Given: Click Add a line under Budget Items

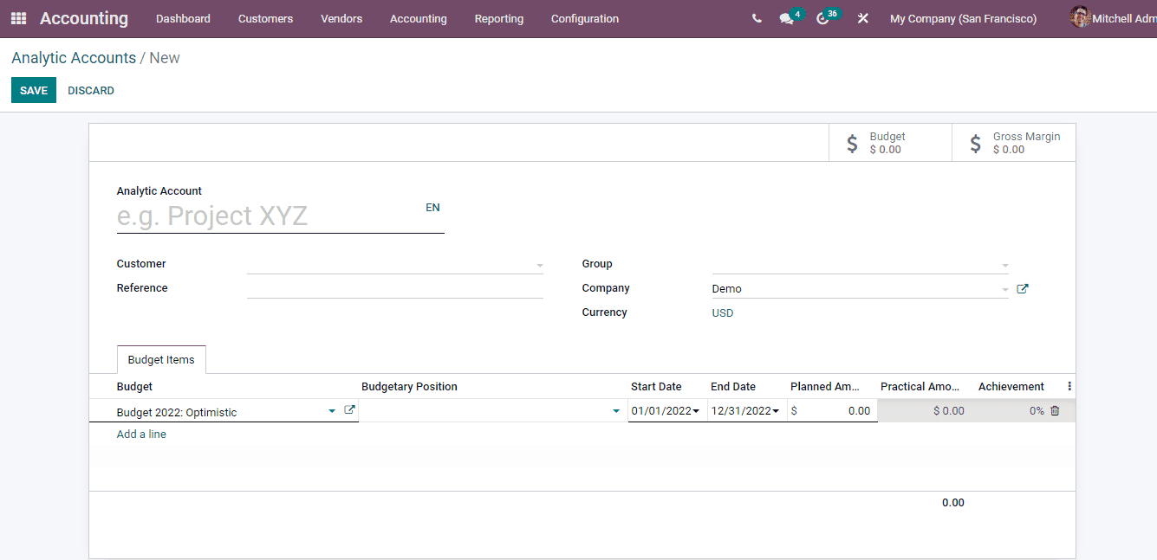Looking at the screenshot, I should click(x=141, y=434).
